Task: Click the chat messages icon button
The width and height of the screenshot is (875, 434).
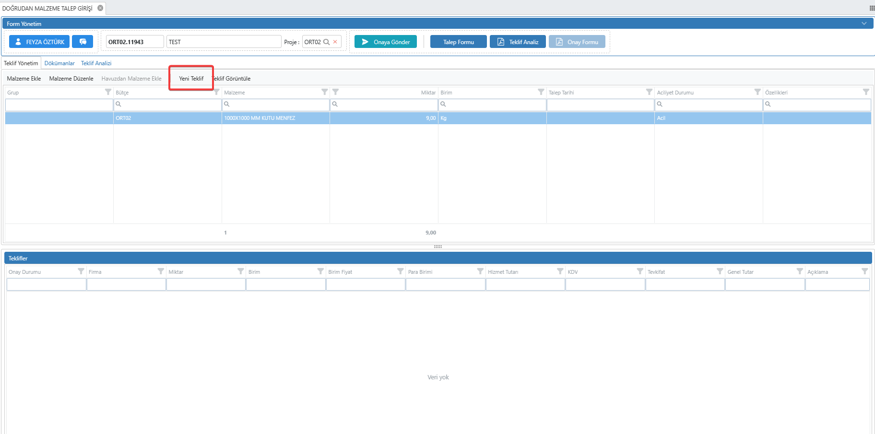Action: coord(83,42)
